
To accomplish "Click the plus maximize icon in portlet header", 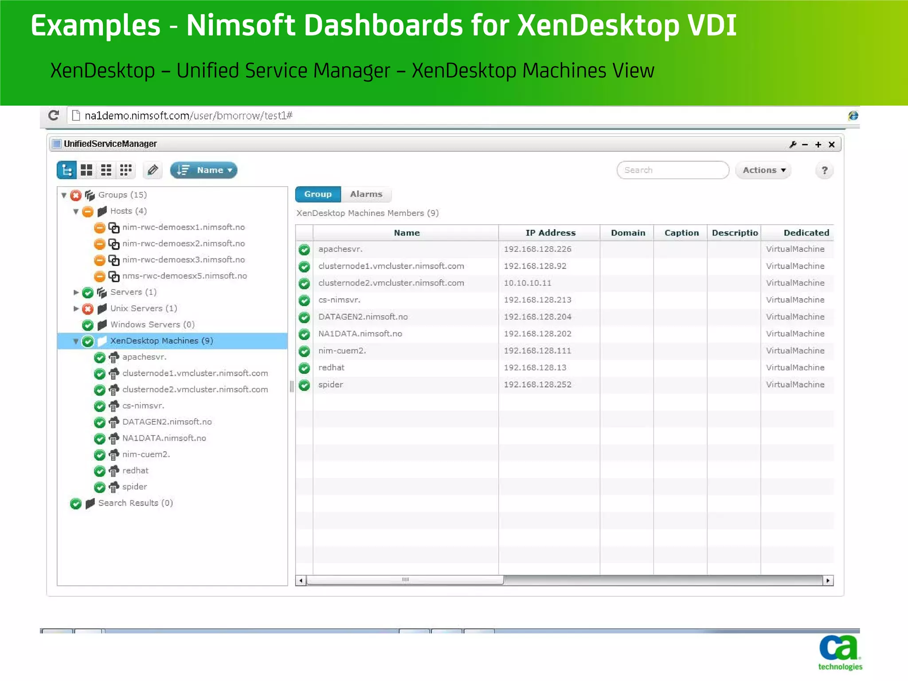I will (x=818, y=145).
